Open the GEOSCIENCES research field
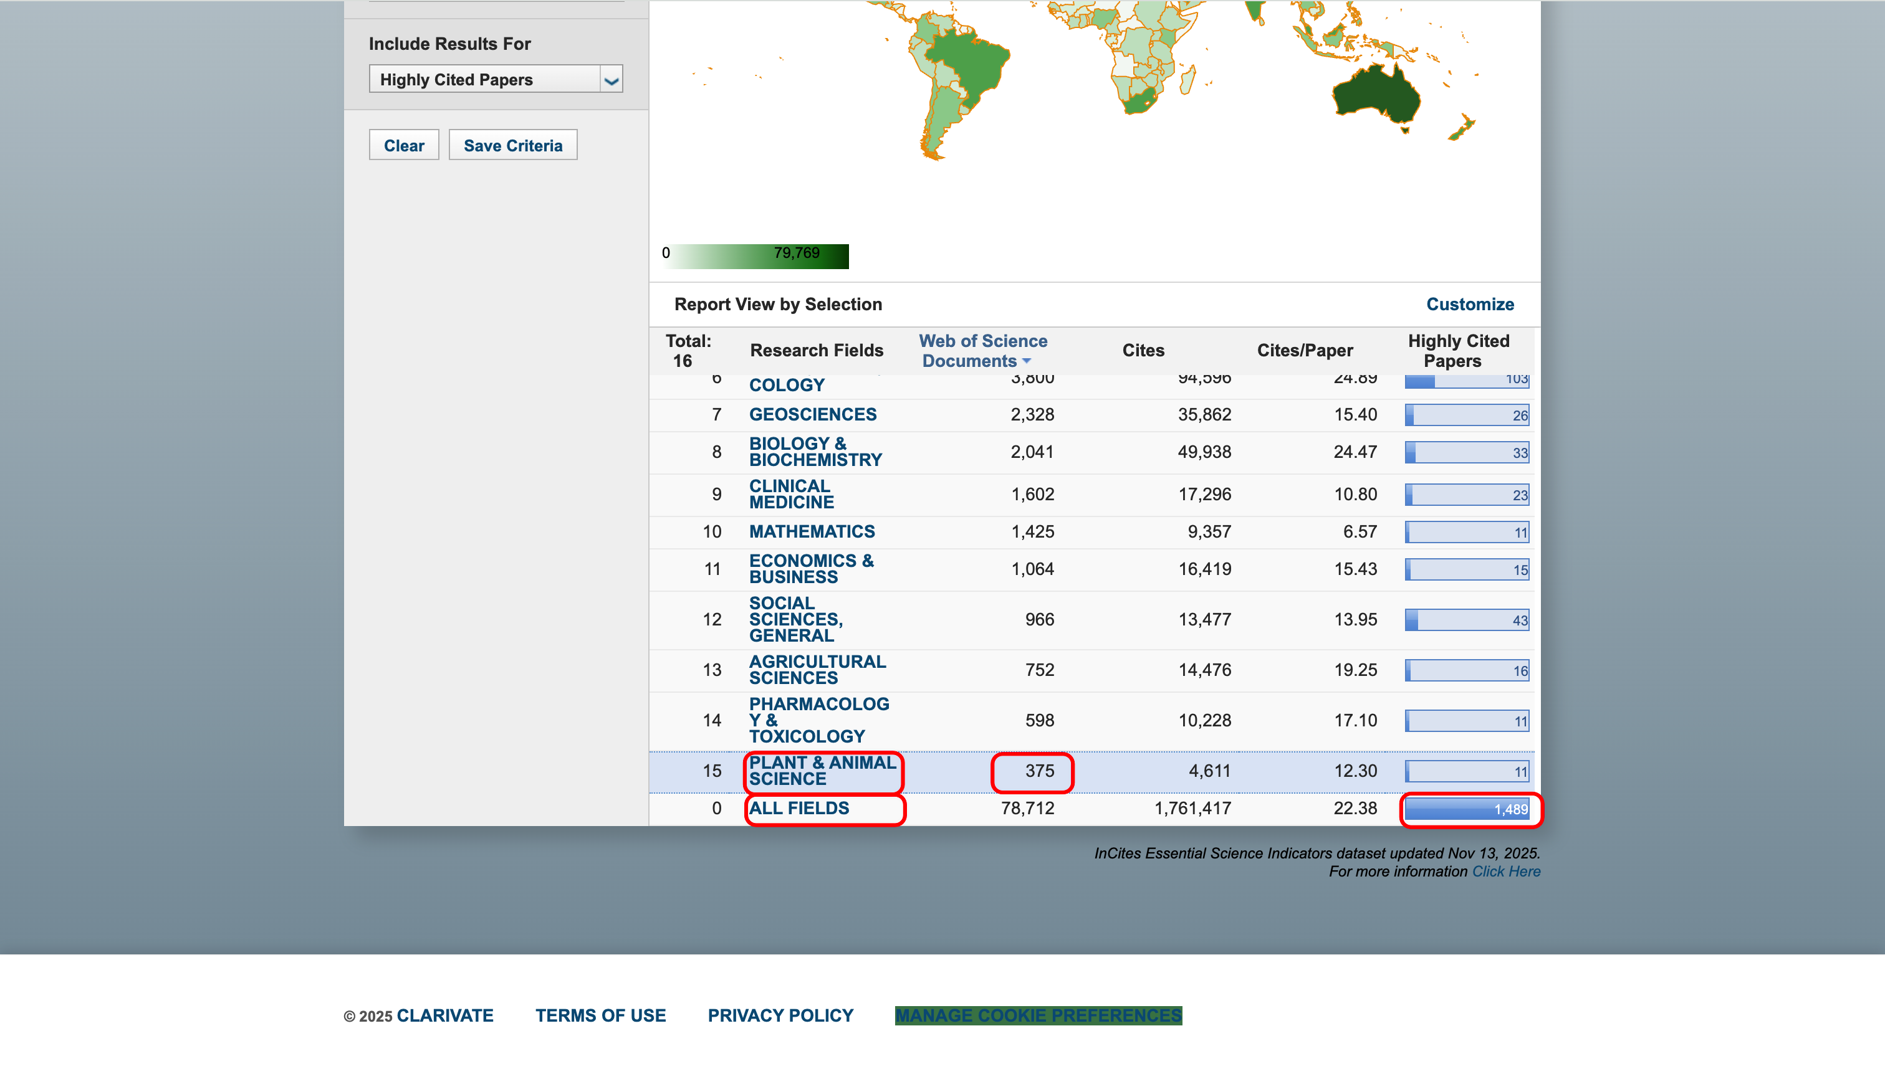1885x1074 pixels. [813, 414]
